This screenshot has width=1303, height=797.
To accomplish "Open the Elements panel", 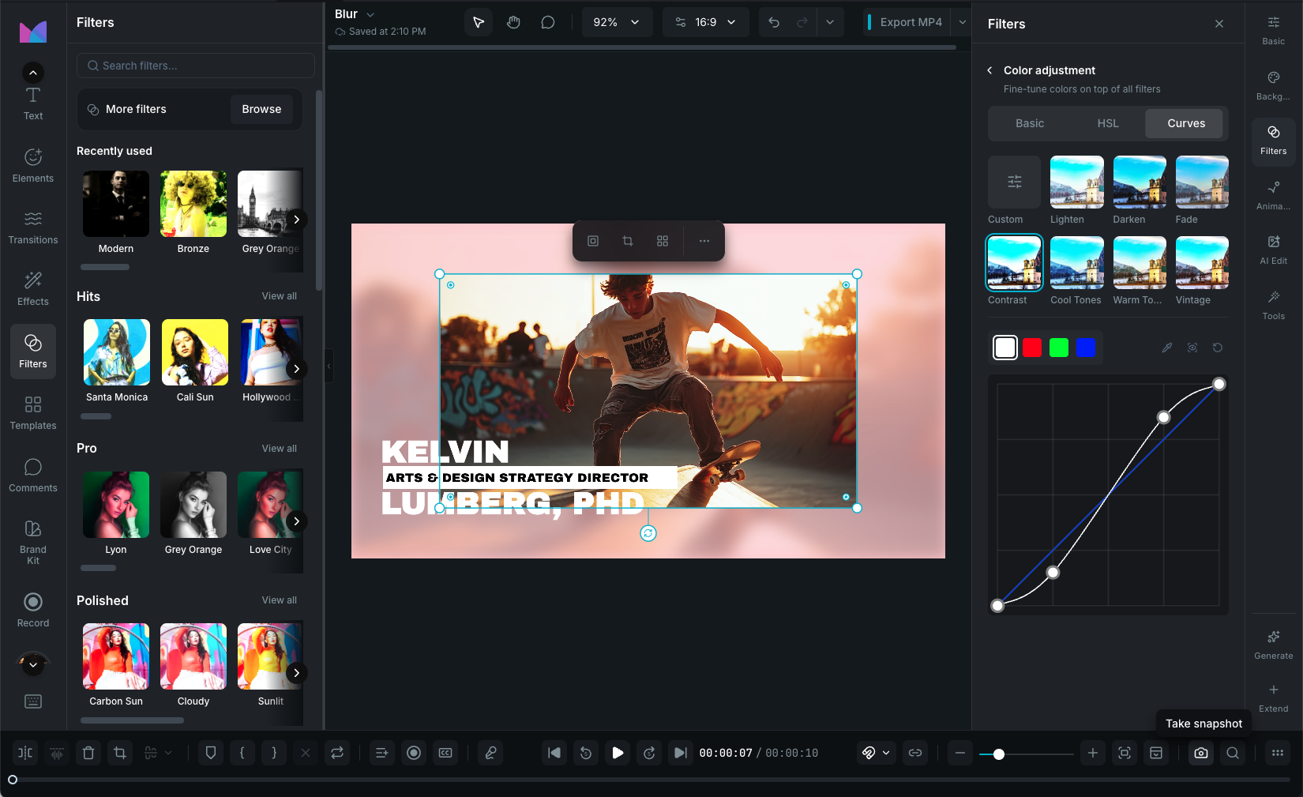I will point(33,166).
